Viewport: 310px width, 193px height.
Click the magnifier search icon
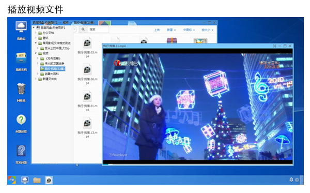(83, 29)
